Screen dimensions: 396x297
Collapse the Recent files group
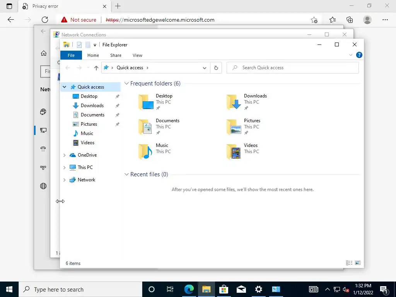coord(126,174)
